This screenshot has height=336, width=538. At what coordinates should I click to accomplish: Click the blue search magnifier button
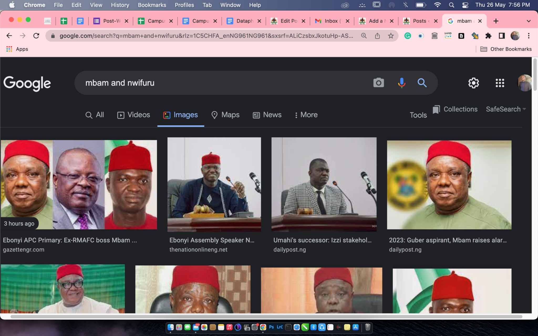(x=422, y=83)
